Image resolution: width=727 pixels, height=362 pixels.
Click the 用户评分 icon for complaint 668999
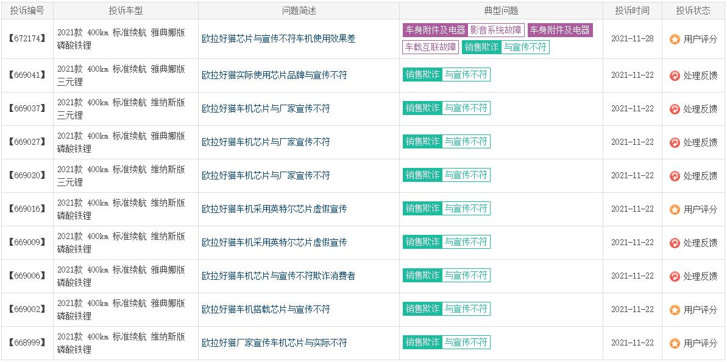tap(675, 343)
